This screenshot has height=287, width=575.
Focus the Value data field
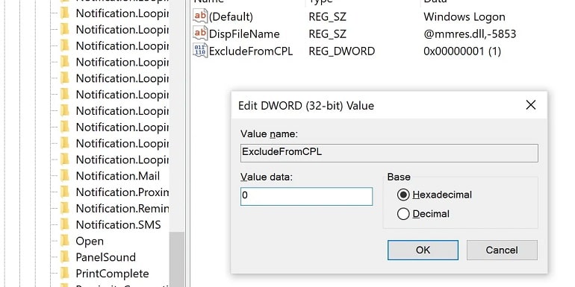coord(307,196)
